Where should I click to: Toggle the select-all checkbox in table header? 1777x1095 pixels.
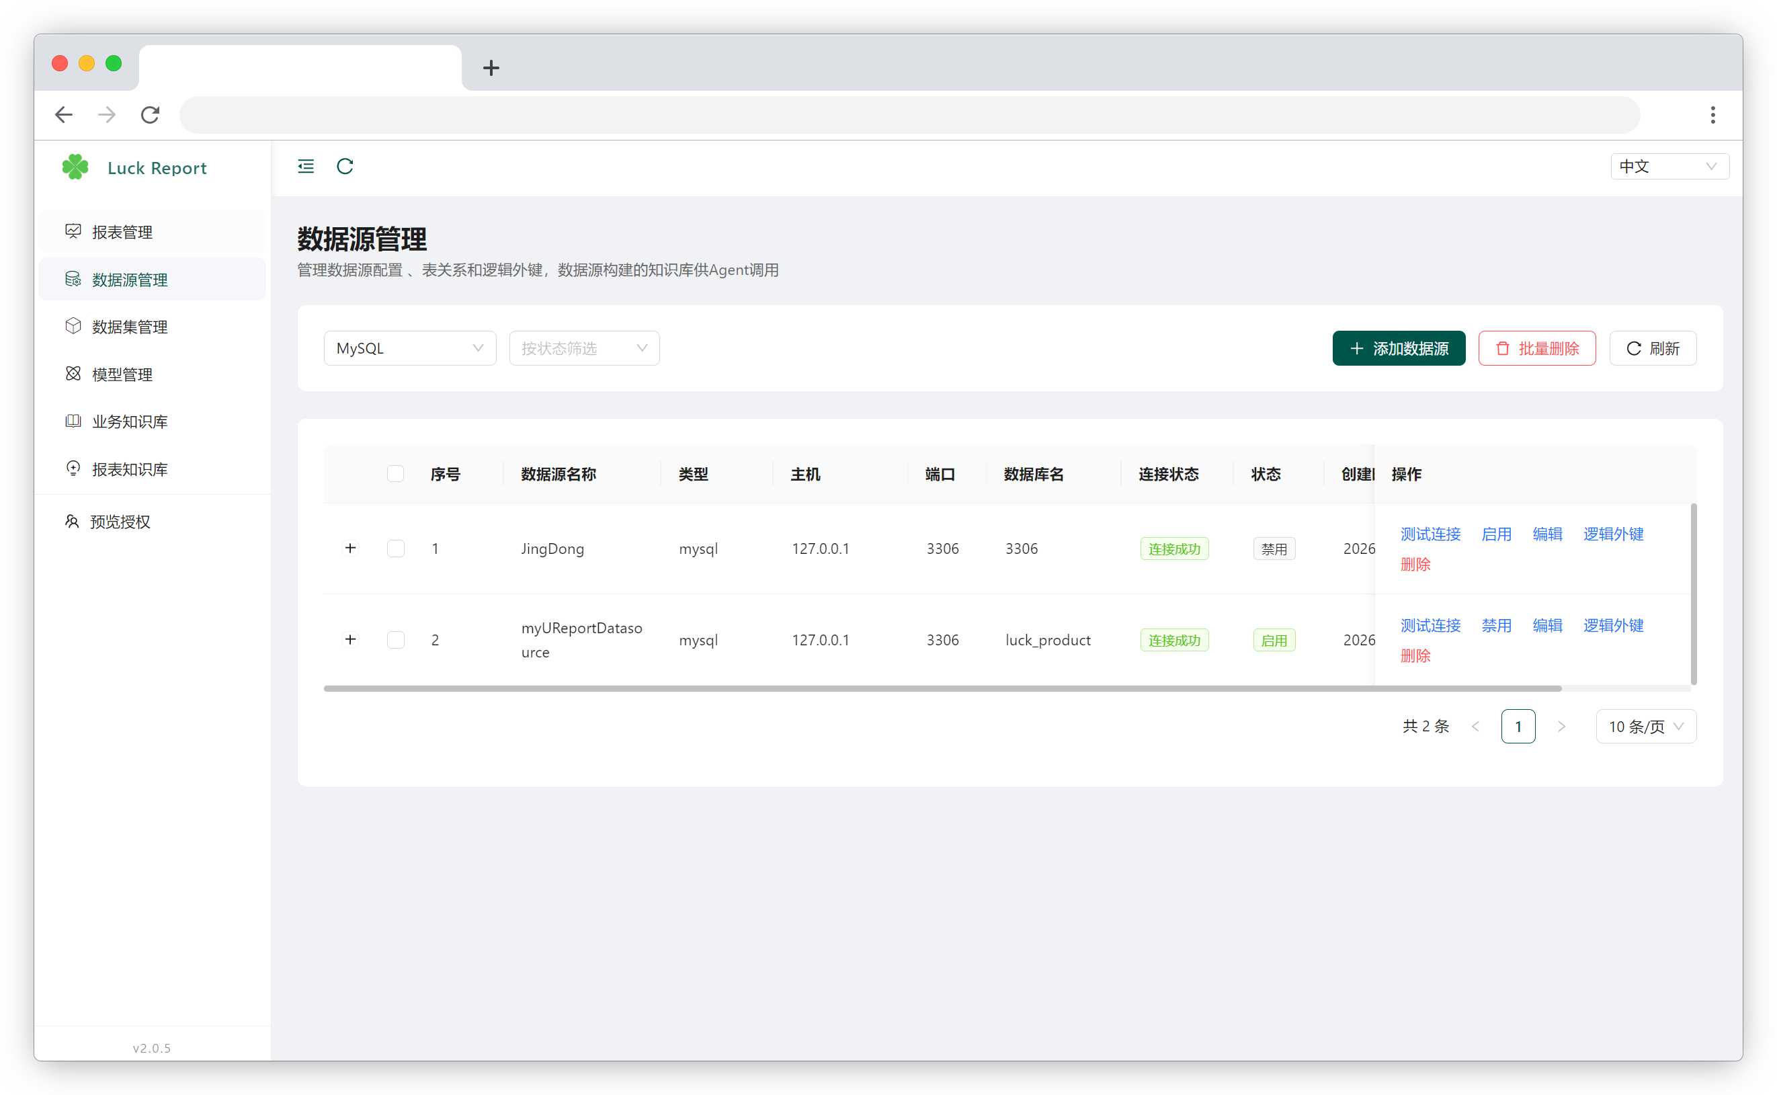(x=395, y=474)
